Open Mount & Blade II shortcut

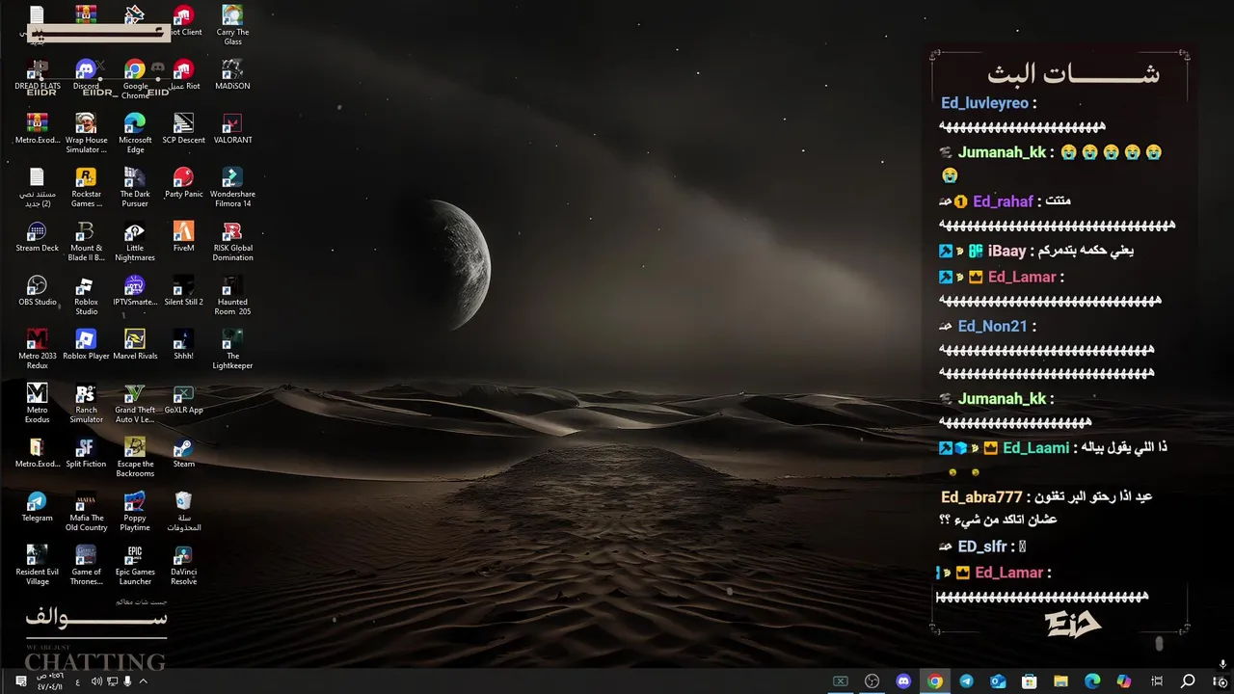pos(86,242)
